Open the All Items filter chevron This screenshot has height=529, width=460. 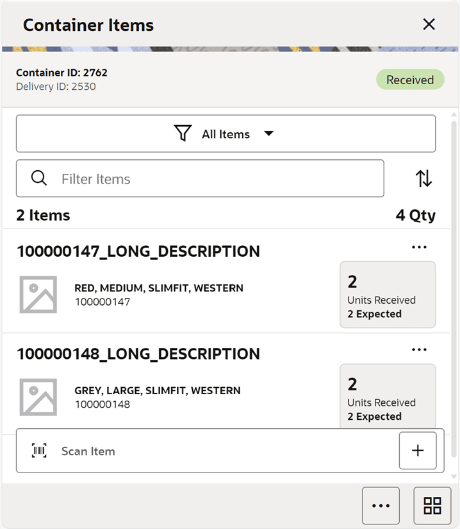[x=269, y=134]
